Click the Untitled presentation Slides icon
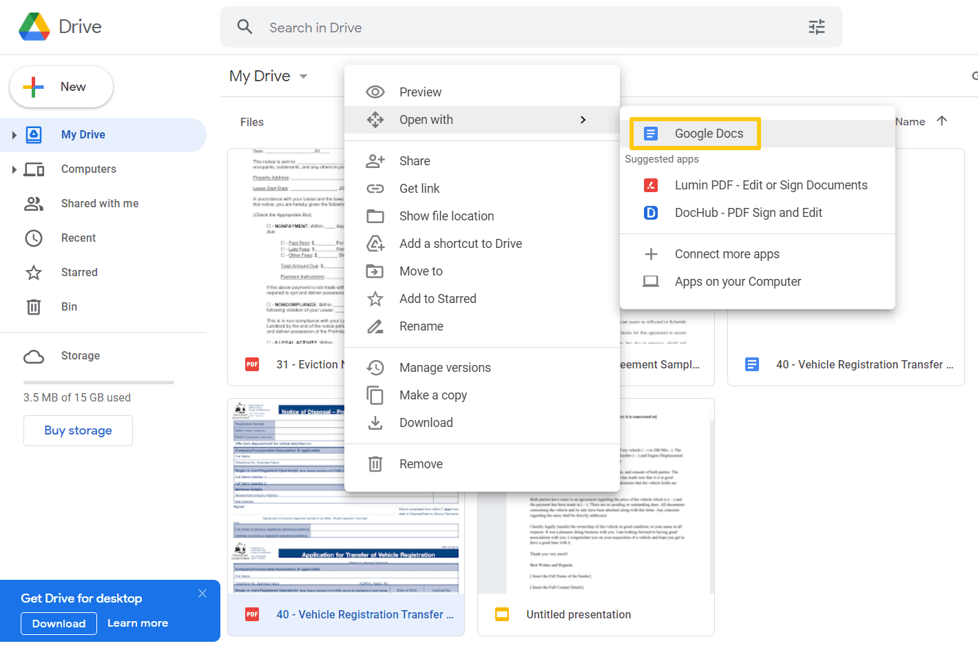This screenshot has width=978, height=648. 502,614
